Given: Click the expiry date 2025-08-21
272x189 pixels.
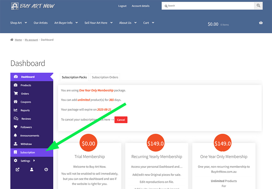Looking at the screenshot, I should pyautogui.click(x=104, y=110).
